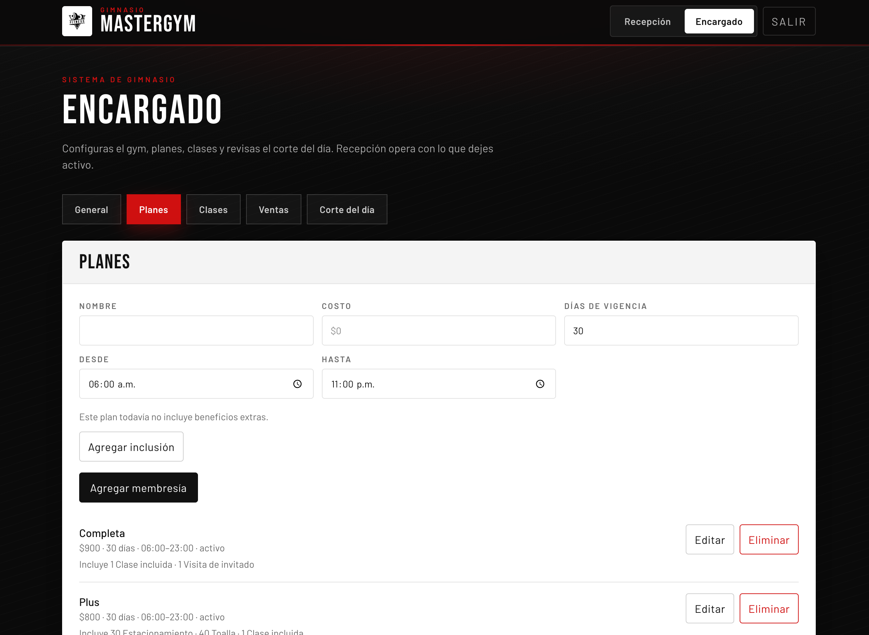Screen dimensions: 869x635
Task: Click the MasterGym fitness logo icon
Action: 77,21
